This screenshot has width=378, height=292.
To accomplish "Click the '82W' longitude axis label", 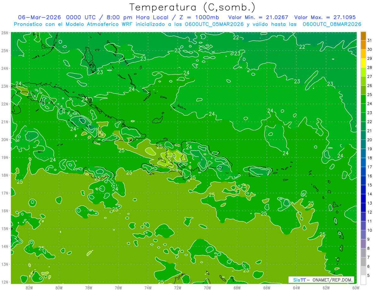I will (29, 288).
